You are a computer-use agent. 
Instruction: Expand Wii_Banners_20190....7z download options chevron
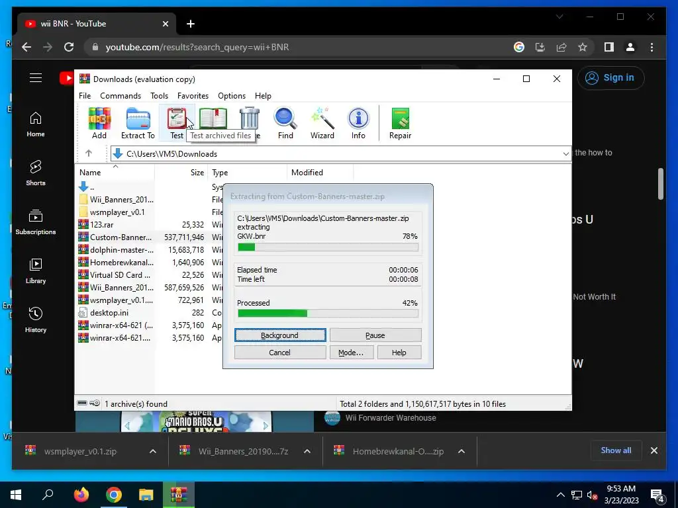[307, 451]
